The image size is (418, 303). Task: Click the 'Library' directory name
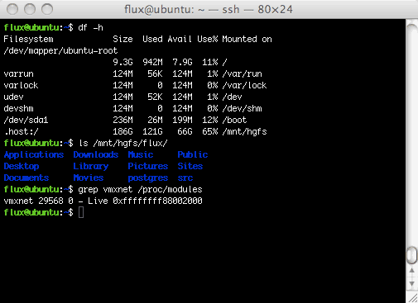click(91, 167)
